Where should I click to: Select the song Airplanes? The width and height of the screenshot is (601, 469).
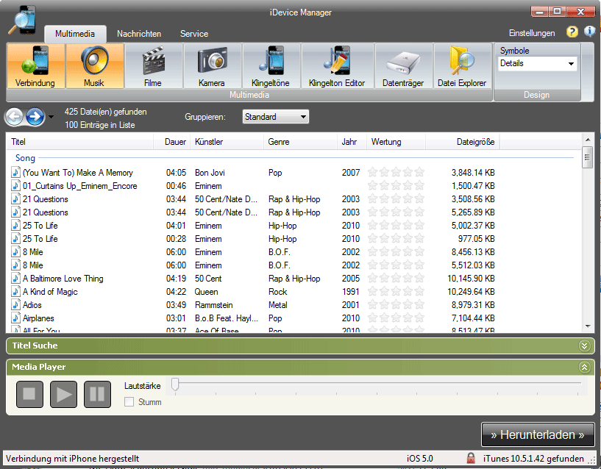tap(38, 318)
